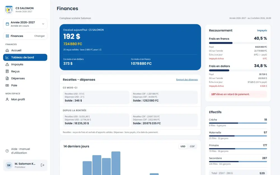This screenshot has width=280, height=175.
Task: Click the Reçus receipt icon
Action: pos(7,71)
